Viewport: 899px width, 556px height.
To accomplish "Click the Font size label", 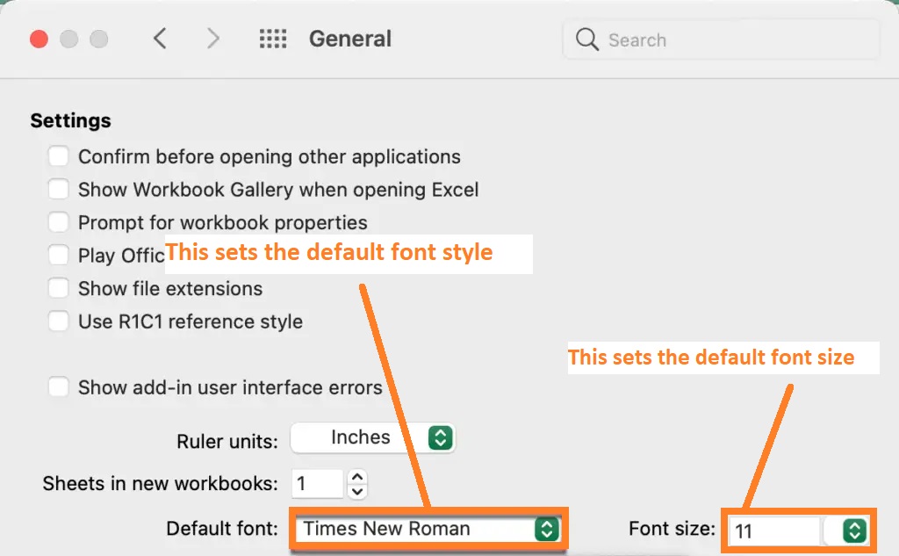I will [672, 529].
